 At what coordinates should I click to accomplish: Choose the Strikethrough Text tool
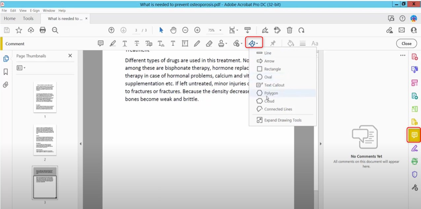coord(137,43)
